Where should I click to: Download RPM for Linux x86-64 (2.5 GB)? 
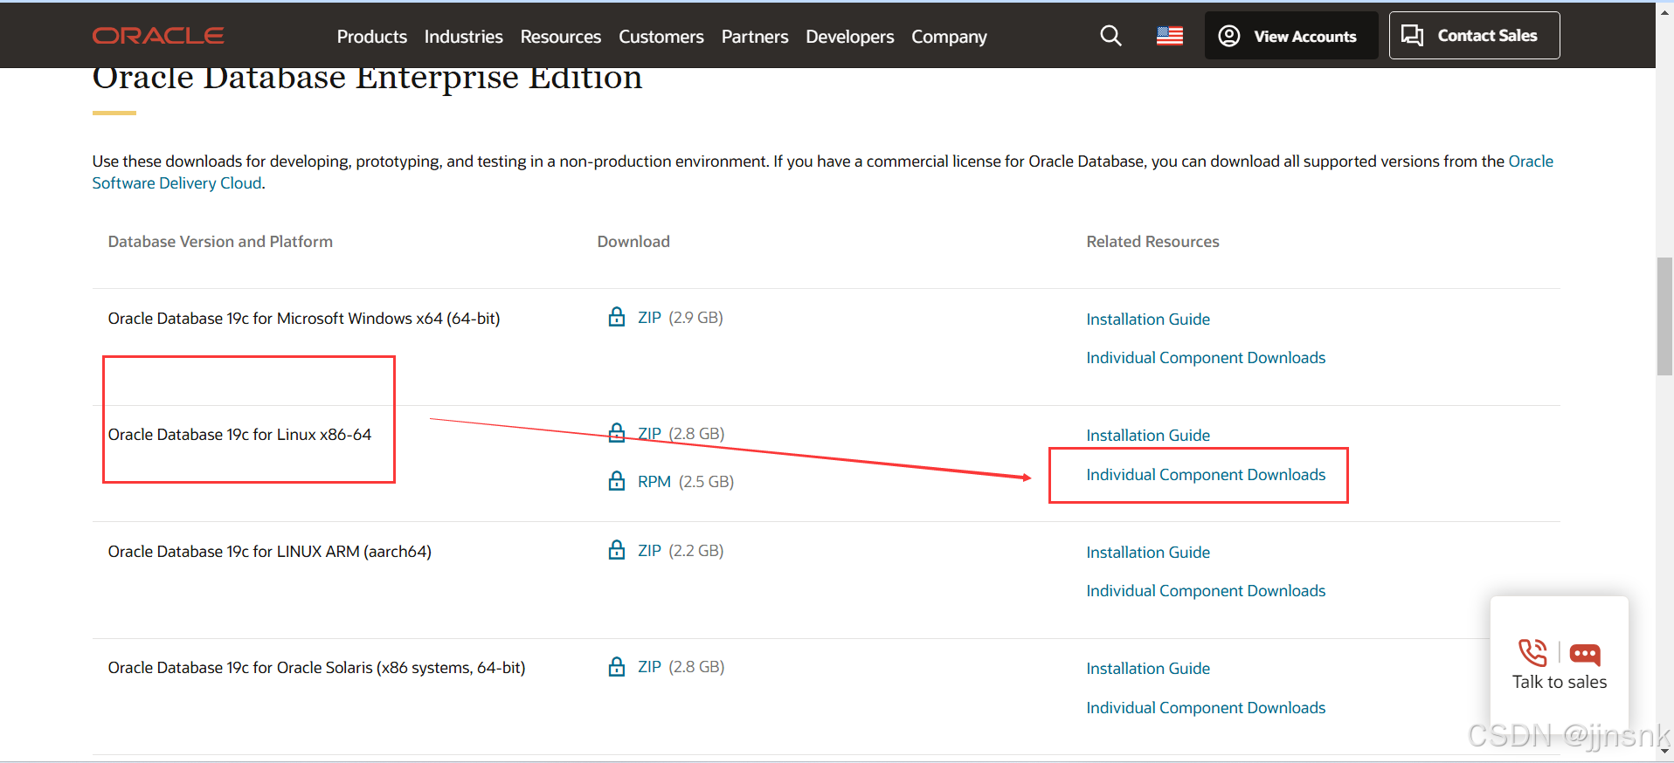point(654,482)
